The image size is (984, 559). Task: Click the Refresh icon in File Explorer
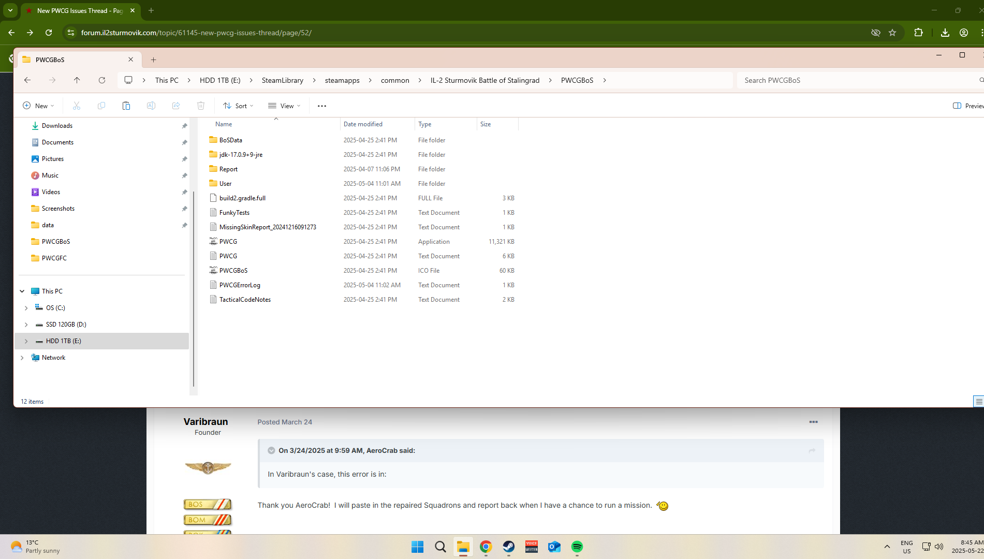pos(102,80)
